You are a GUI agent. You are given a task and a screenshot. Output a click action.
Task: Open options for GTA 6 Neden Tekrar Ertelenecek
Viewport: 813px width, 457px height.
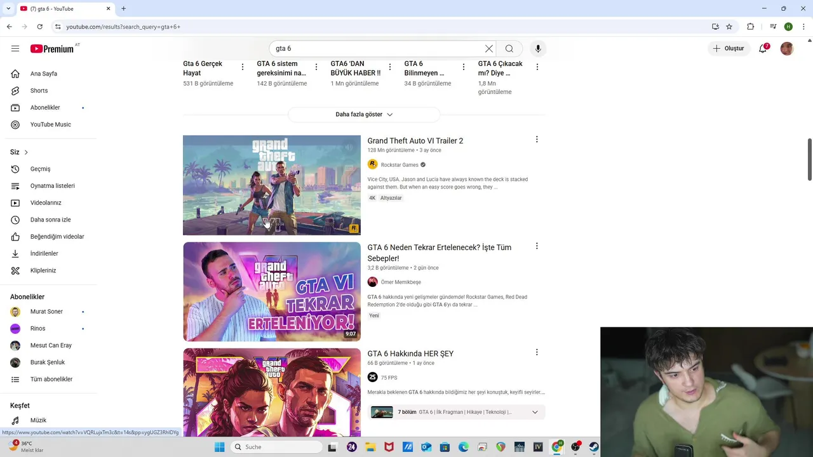(537, 246)
